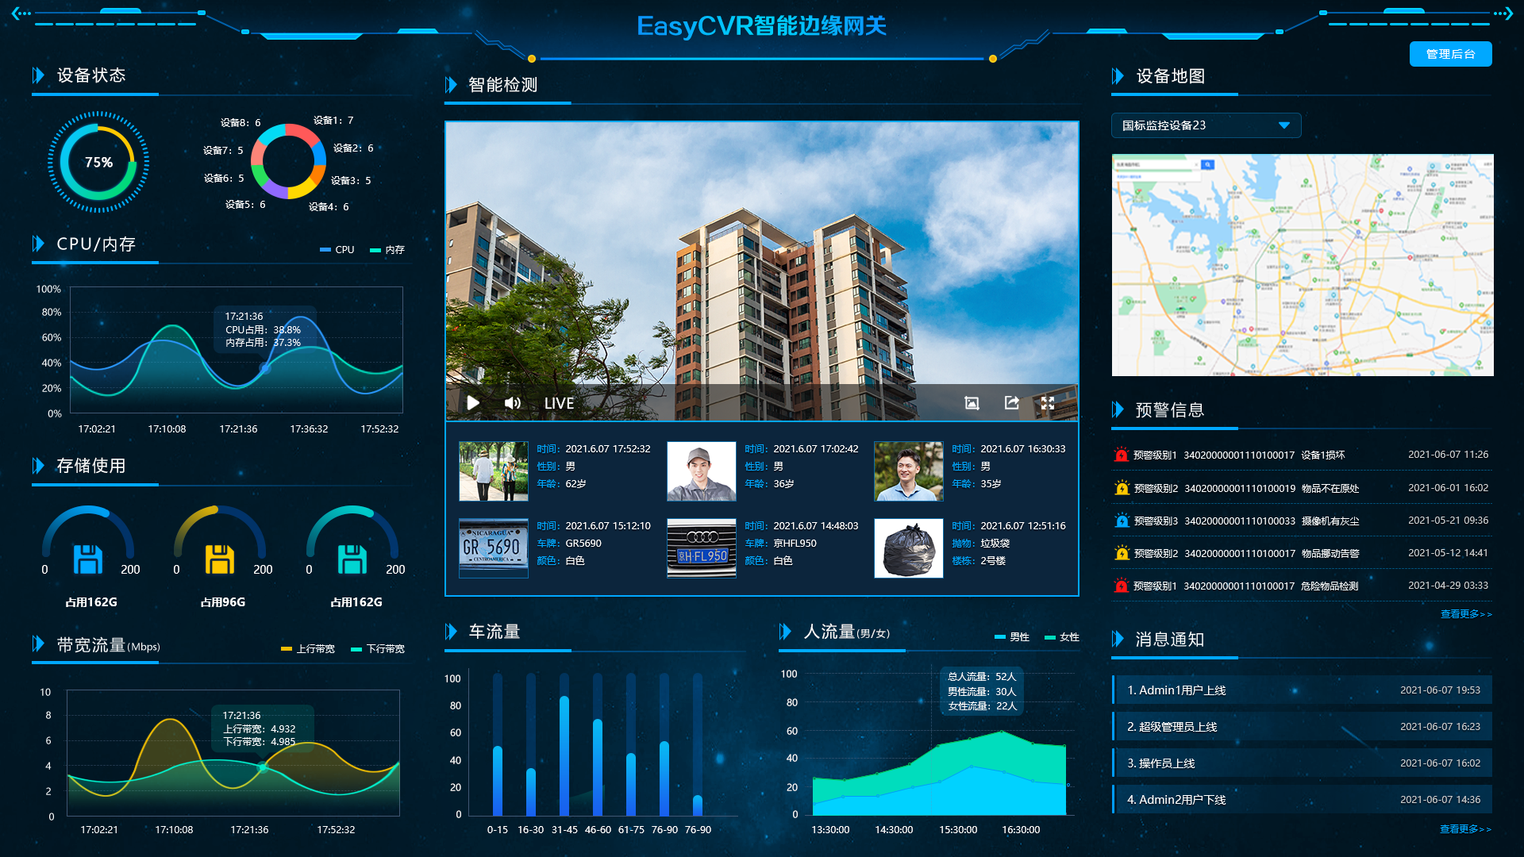
Task: Click the 31-45 traffic bar
Action: pos(564,755)
